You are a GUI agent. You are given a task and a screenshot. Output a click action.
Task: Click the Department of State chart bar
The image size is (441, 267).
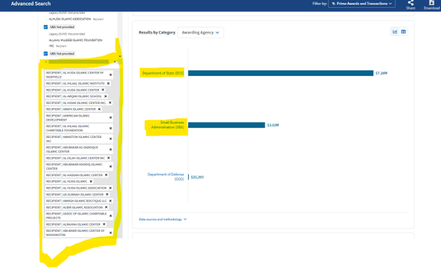click(280, 73)
